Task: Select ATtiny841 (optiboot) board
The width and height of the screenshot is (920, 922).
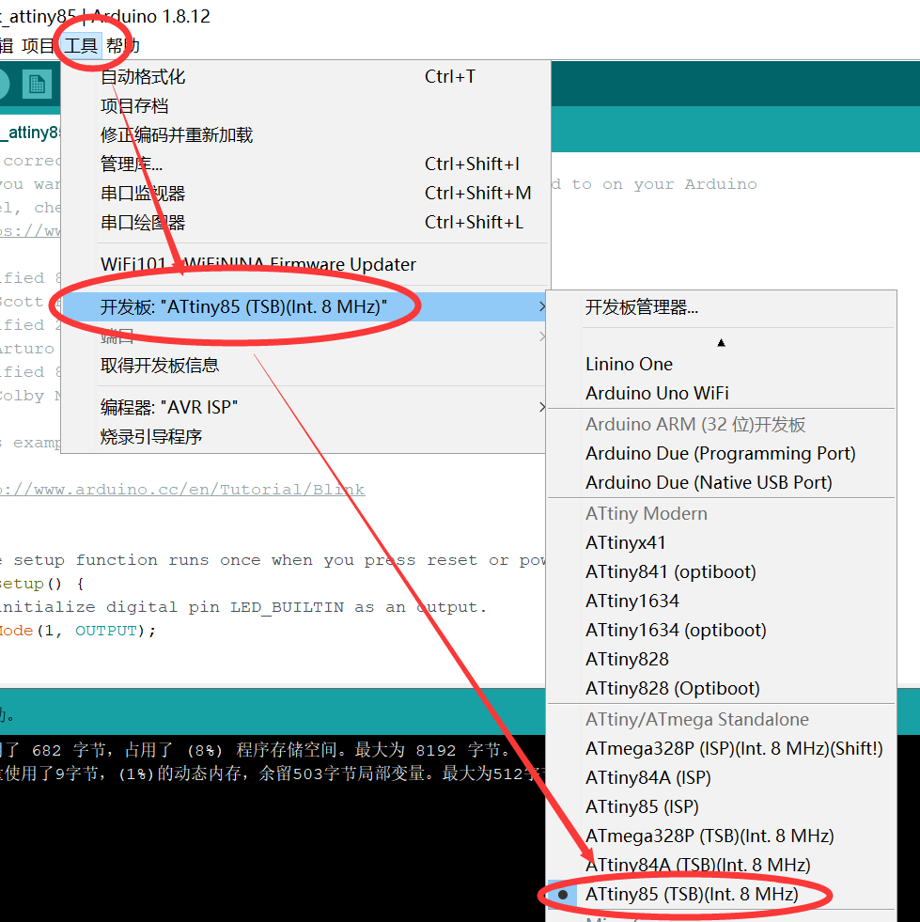Action: (722, 571)
